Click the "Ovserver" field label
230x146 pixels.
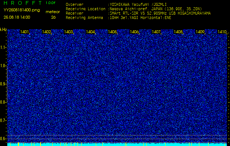pos(75,4)
